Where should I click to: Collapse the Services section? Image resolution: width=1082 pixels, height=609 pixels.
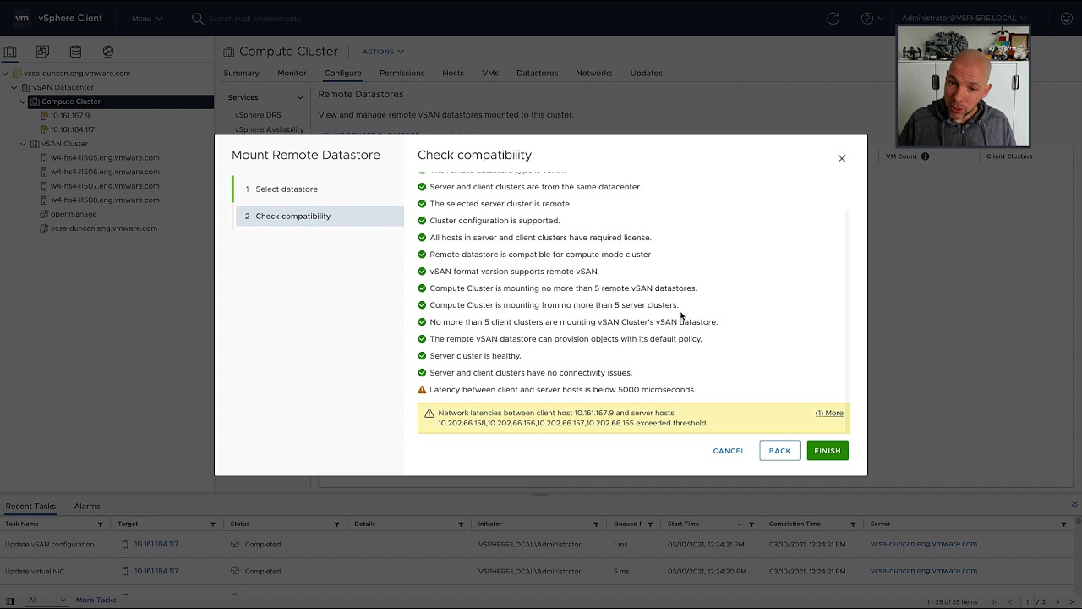299,97
